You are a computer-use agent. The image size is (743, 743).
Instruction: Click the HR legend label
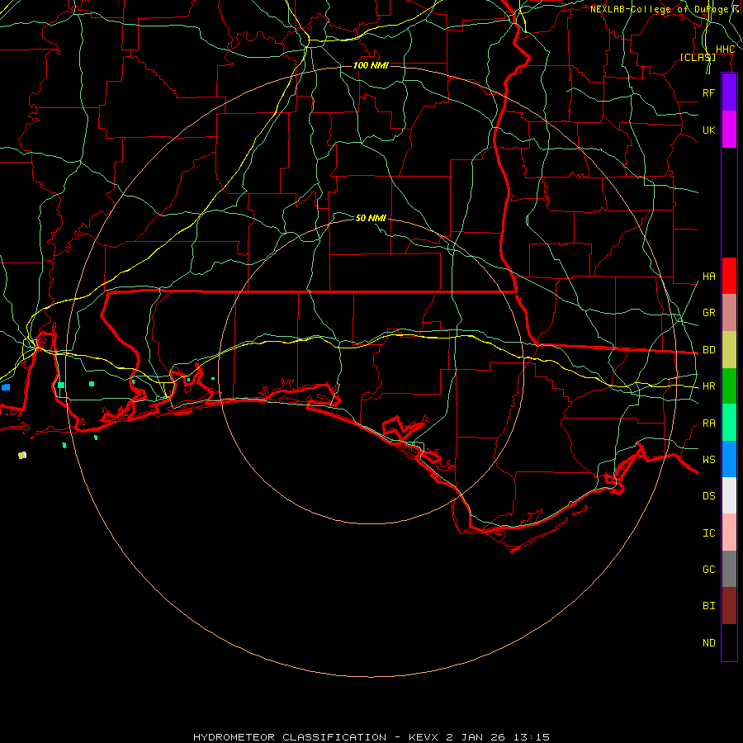tap(708, 386)
